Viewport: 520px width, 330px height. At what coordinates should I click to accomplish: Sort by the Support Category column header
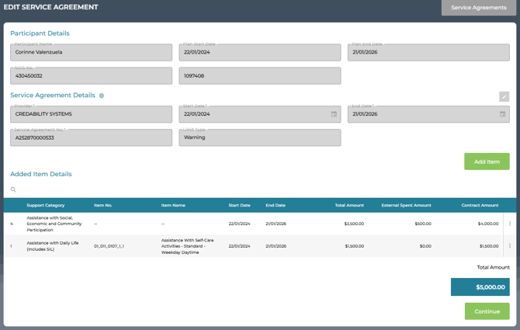[46, 206]
